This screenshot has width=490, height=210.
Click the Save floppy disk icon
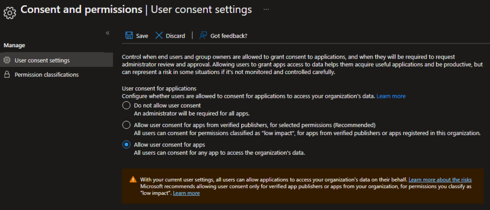tap(129, 35)
